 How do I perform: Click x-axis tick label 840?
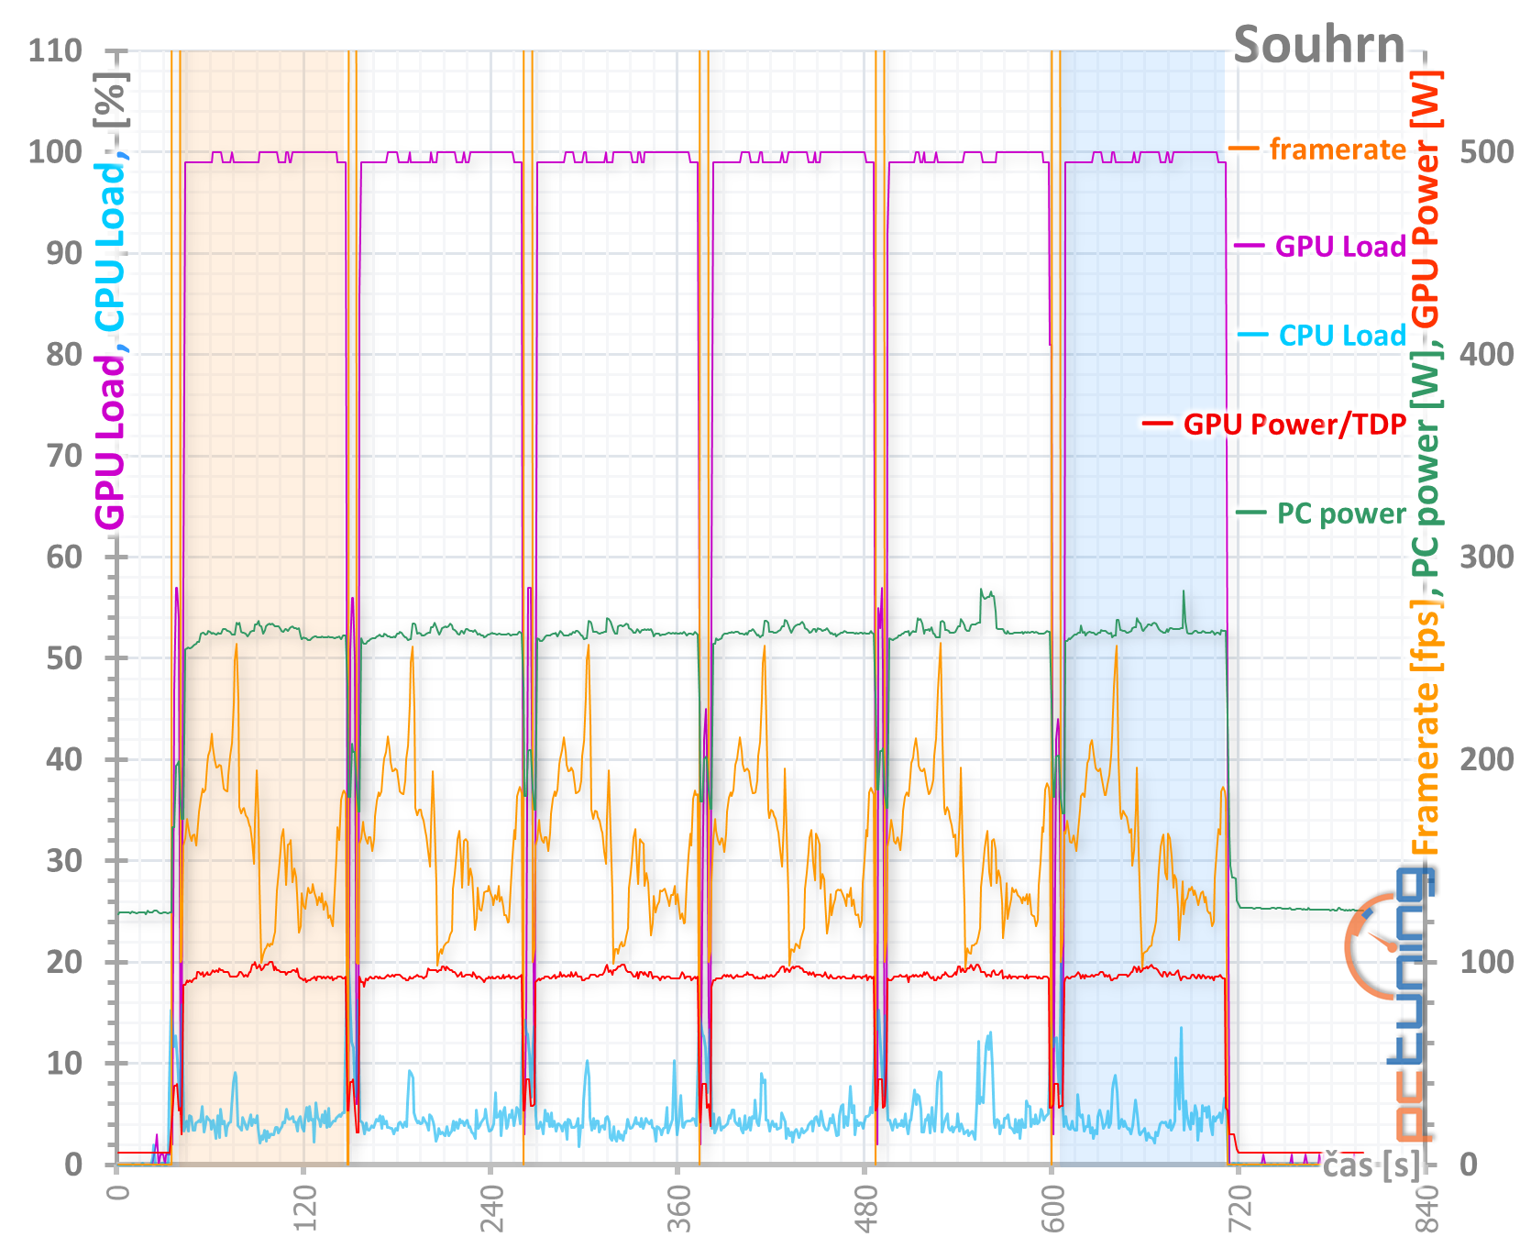[x=1426, y=1209]
